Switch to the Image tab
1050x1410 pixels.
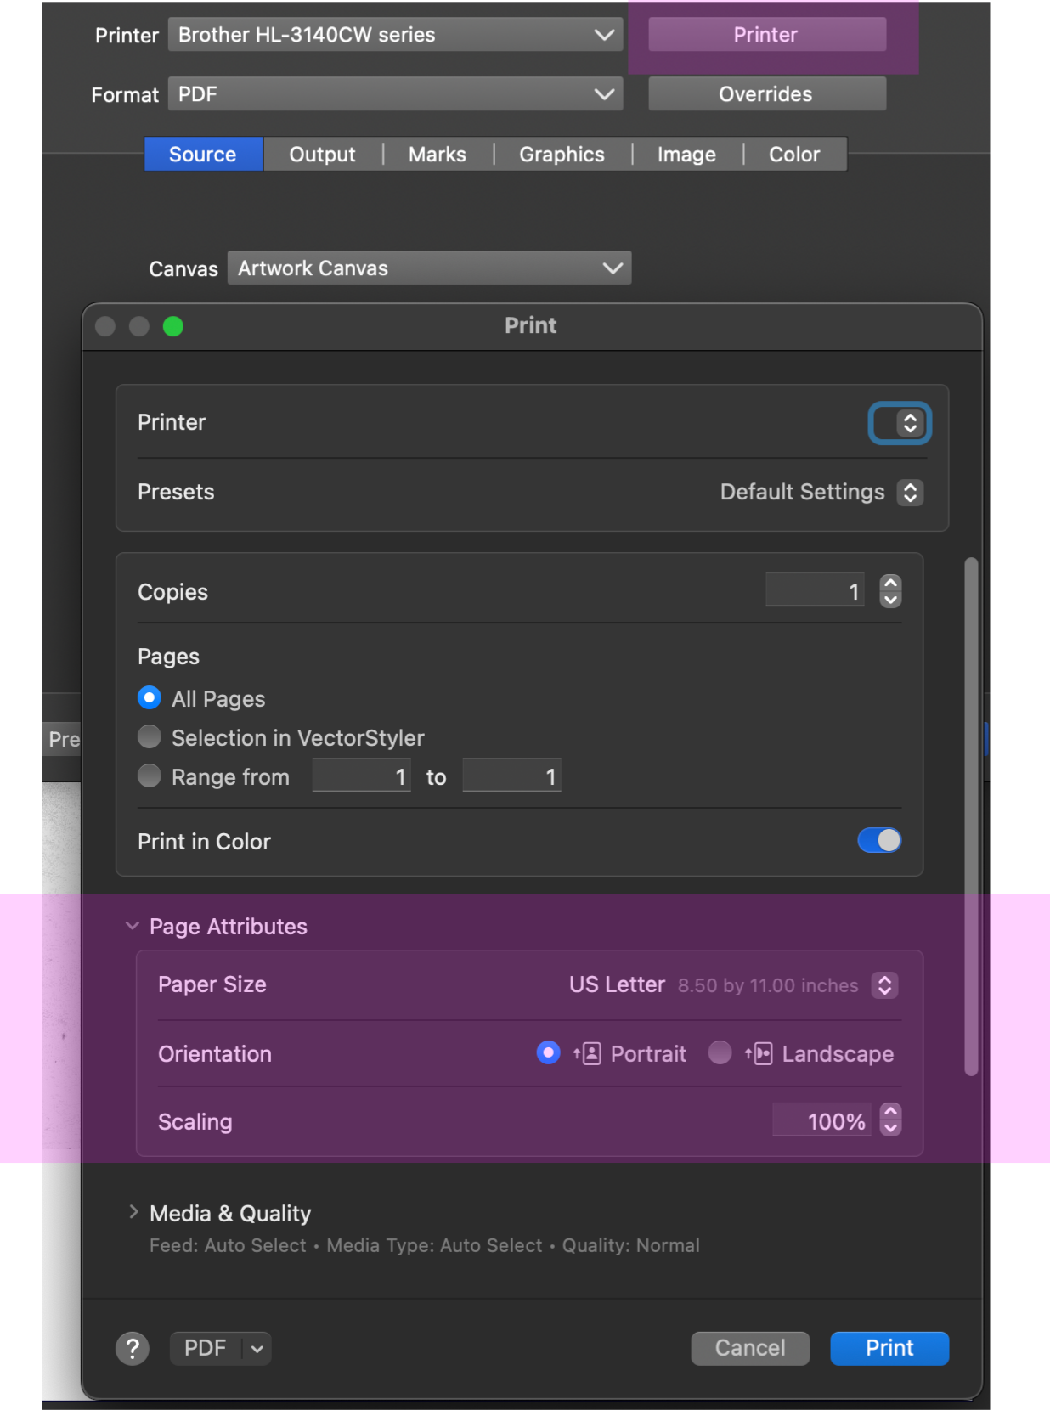687,155
